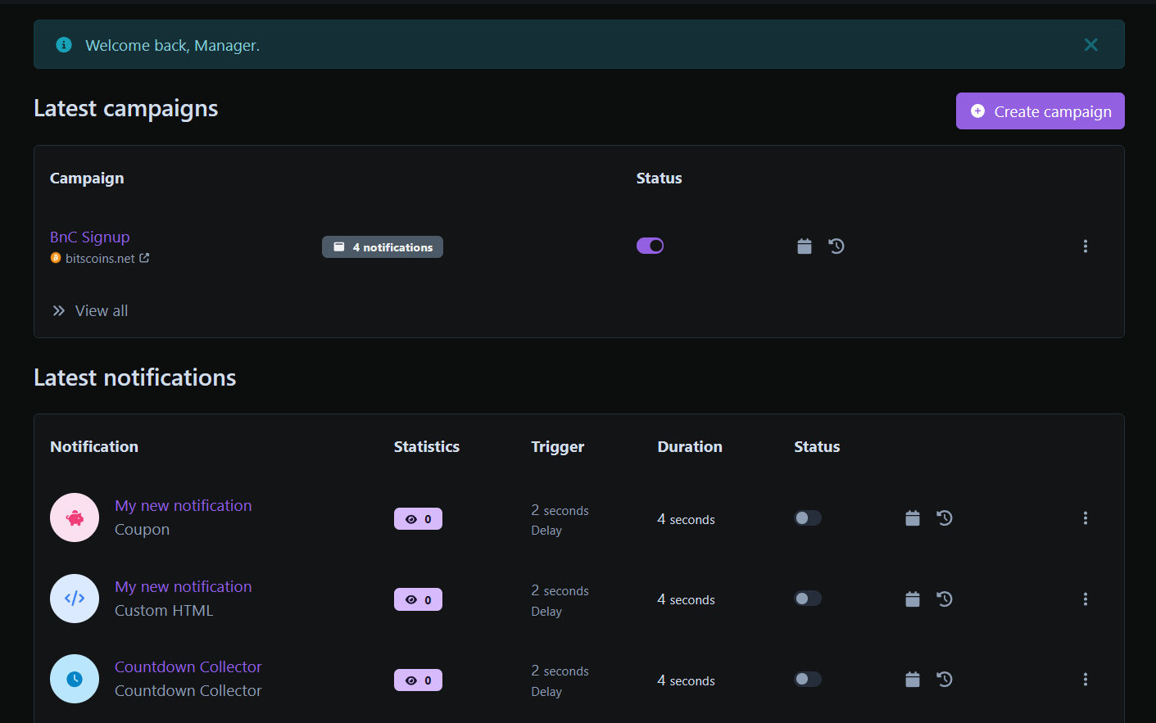Viewport: 1156px width, 723px height.
Task: Click the Custom HTML code icon
Action: (75, 598)
